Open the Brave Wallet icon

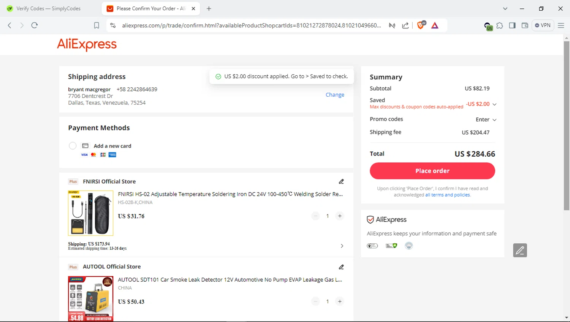(x=525, y=25)
